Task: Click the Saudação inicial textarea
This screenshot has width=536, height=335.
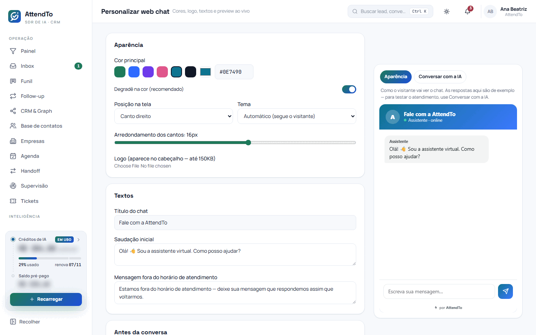Action: pos(235,255)
